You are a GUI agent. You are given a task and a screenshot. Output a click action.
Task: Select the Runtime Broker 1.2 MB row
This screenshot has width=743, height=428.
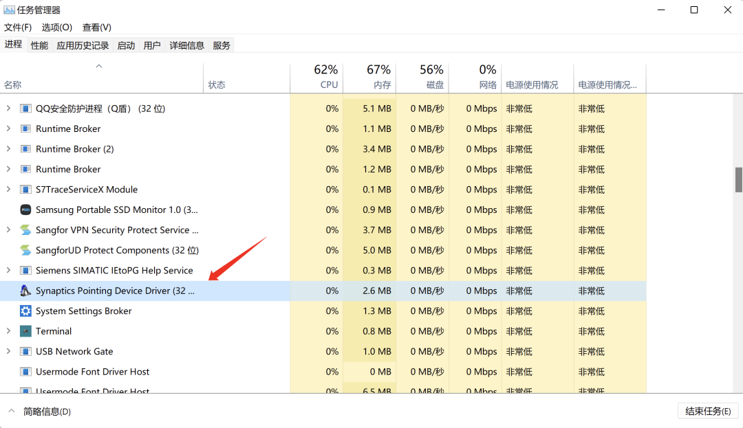323,169
